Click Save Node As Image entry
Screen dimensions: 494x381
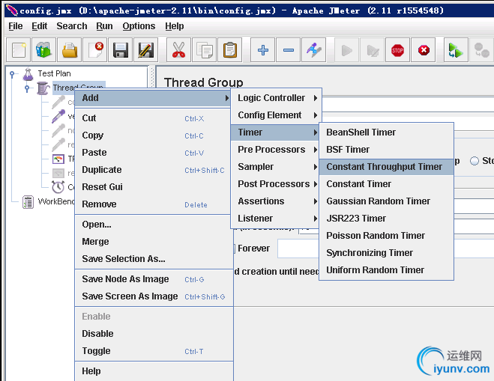[x=154, y=279]
